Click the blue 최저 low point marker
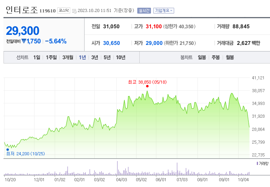270x187 pixels. click(x=8, y=149)
